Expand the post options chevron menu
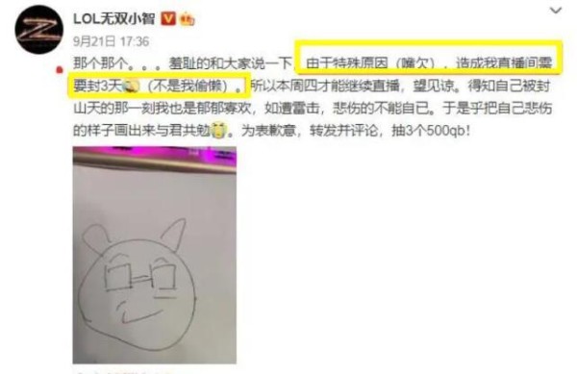The height and width of the screenshot is (374, 577). click(x=556, y=11)
